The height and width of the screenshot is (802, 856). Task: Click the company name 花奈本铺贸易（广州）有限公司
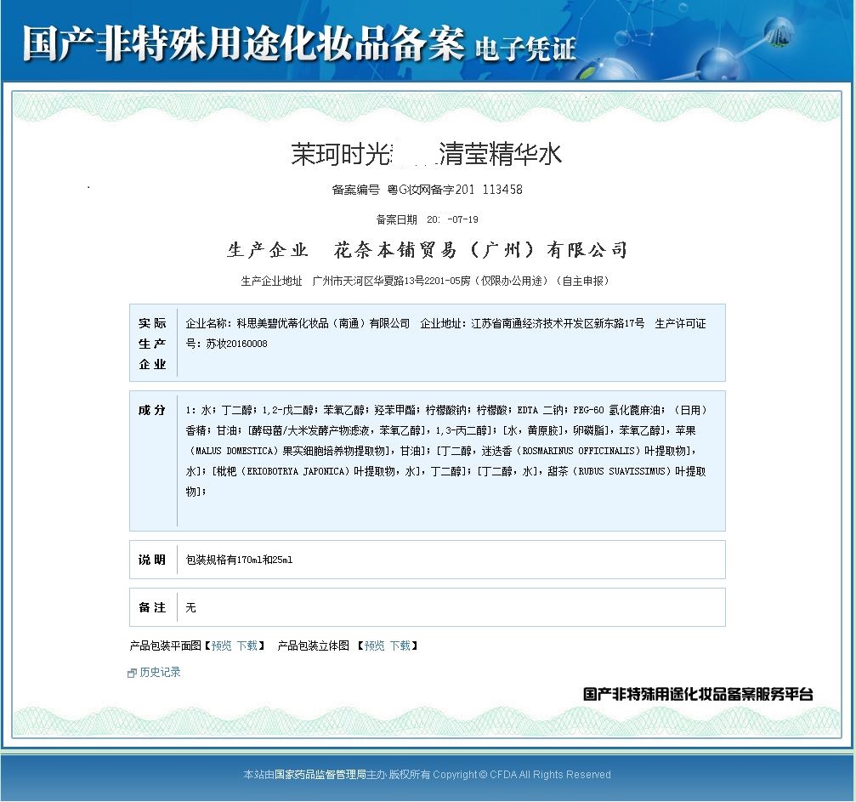coord(480,250)
